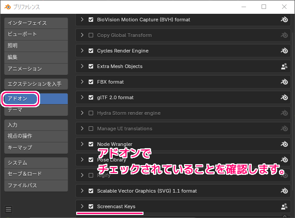Expand Node Wrangler addon details
295x218 pixels.
pos(82,144)
